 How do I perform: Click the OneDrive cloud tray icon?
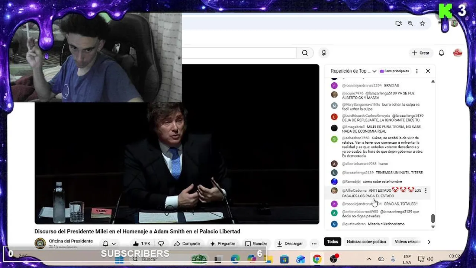tap(381, 259)
